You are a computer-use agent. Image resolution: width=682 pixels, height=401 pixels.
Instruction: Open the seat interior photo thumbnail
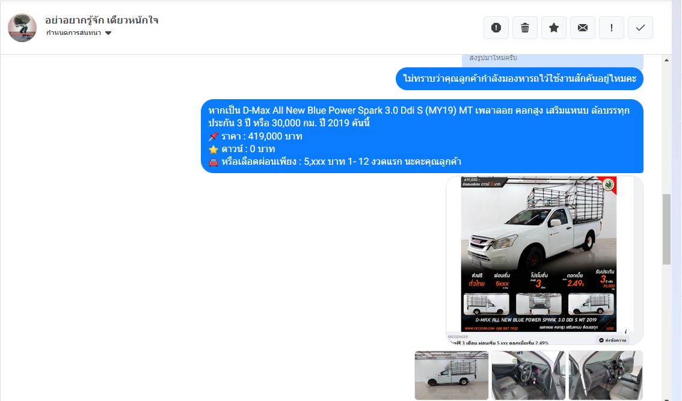(x=606, y=375)
